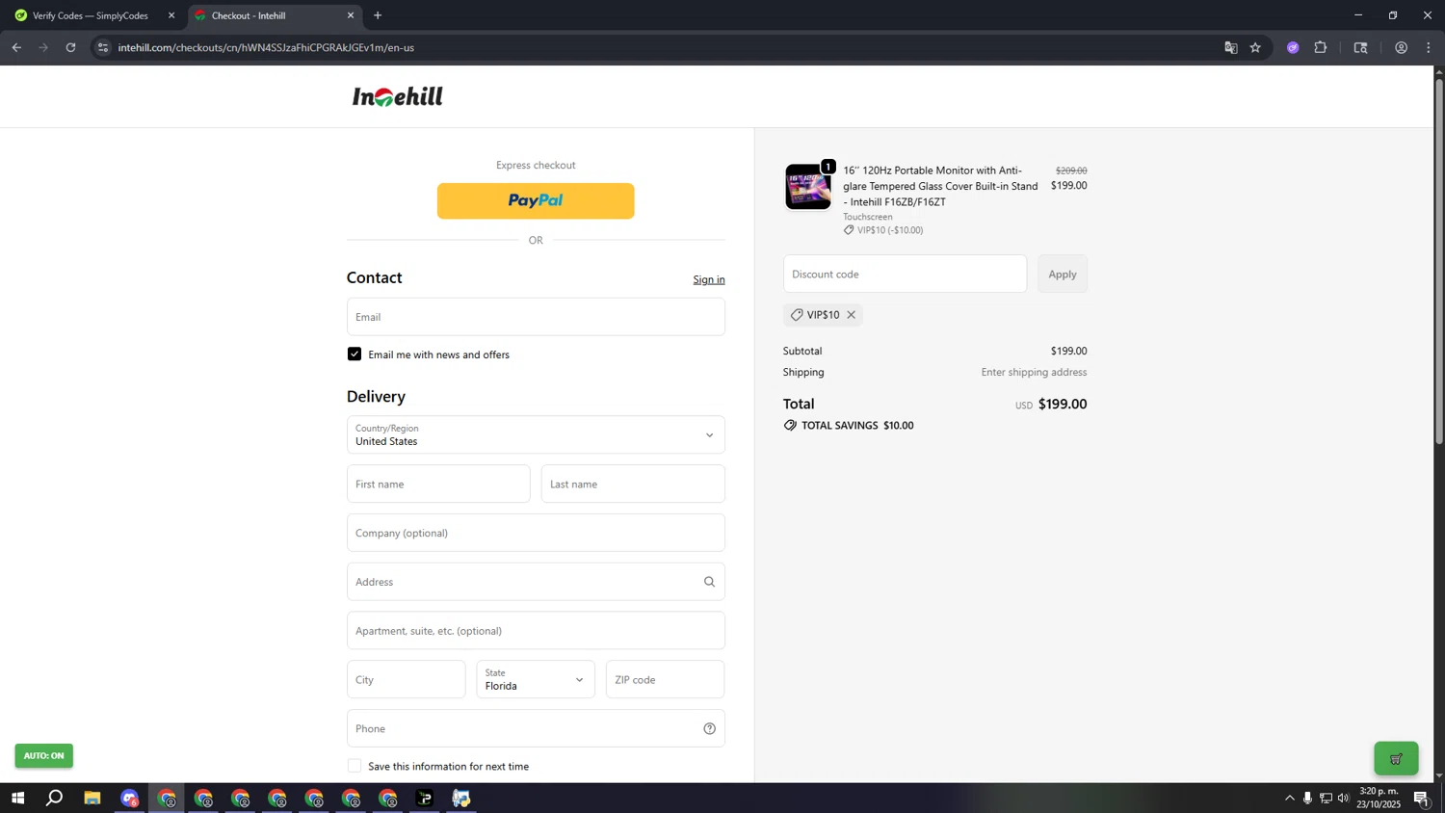Click the Apply discount button
The image size is (1445, 813).
click(1063, 274)
